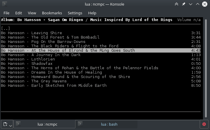The image size is (210, 130).
Task: Click the red close tab icon
Action: pos(204,124)
